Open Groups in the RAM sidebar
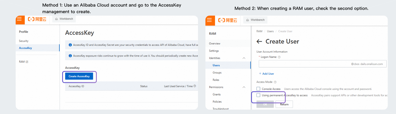396x114 pixels. click(x=217, y=73)
